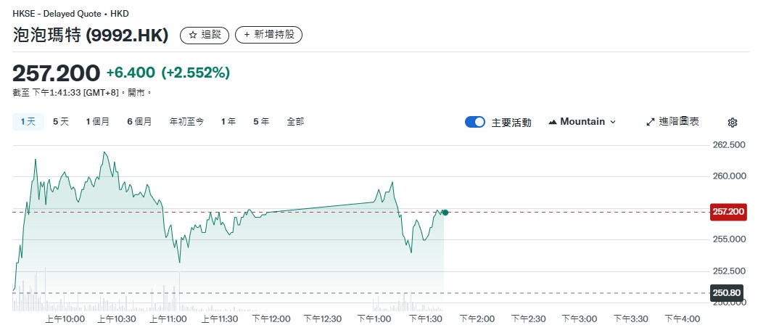Expand the Mountain chart type dropdown chevron

pyautogui.click(x=613, y=122)
